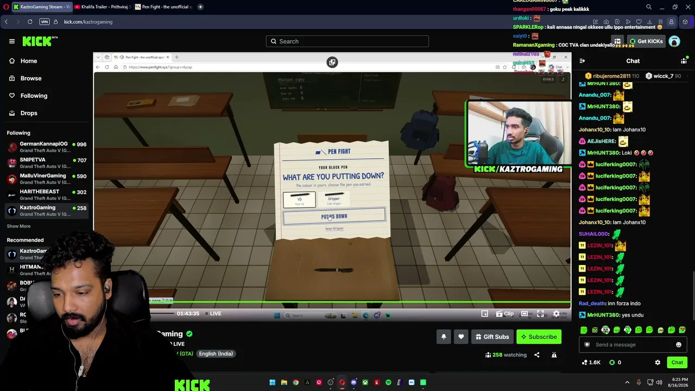695x391 pixels.
Task: Click the Get KICKs button
Action: [646, 41]
